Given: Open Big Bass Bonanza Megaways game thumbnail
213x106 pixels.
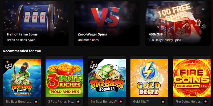Looking at the screenshot, I should [x=22, y=78].
